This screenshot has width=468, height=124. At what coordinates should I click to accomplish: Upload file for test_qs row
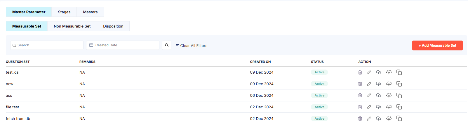(x=378, y=72)
